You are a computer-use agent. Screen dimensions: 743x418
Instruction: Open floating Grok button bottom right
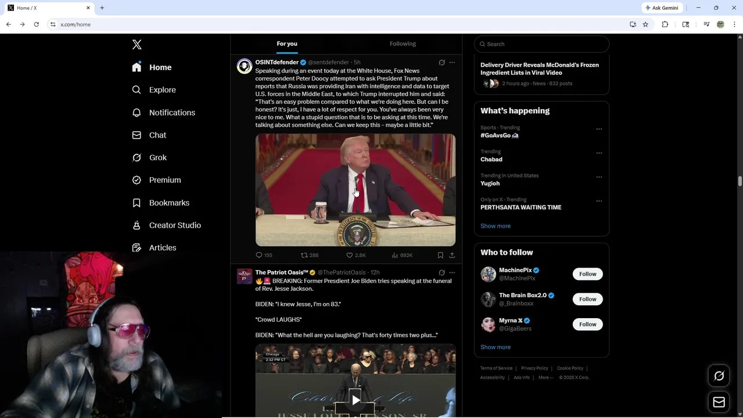[719, 376]
